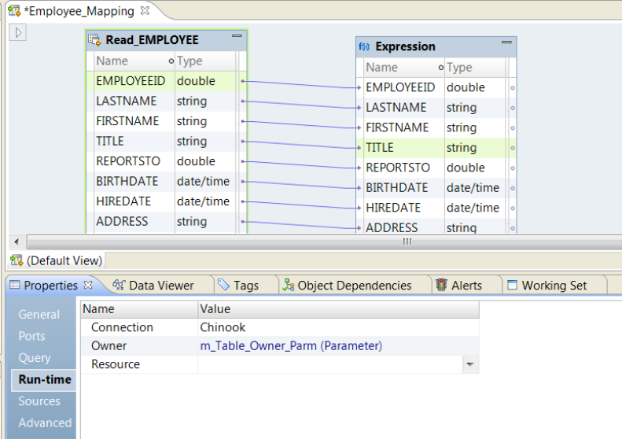The width and height of the screenshot is (622, 439).
Task: Close the Properties view tab
Action: (88, 285)
